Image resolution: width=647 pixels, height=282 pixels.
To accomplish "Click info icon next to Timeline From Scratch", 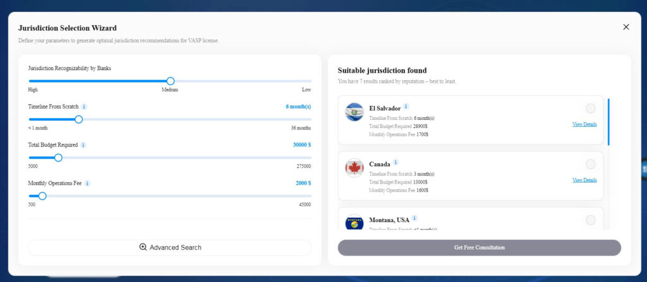I will click(85, 107).
